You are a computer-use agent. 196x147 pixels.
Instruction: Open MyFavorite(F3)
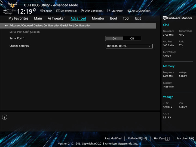[66, 11]
